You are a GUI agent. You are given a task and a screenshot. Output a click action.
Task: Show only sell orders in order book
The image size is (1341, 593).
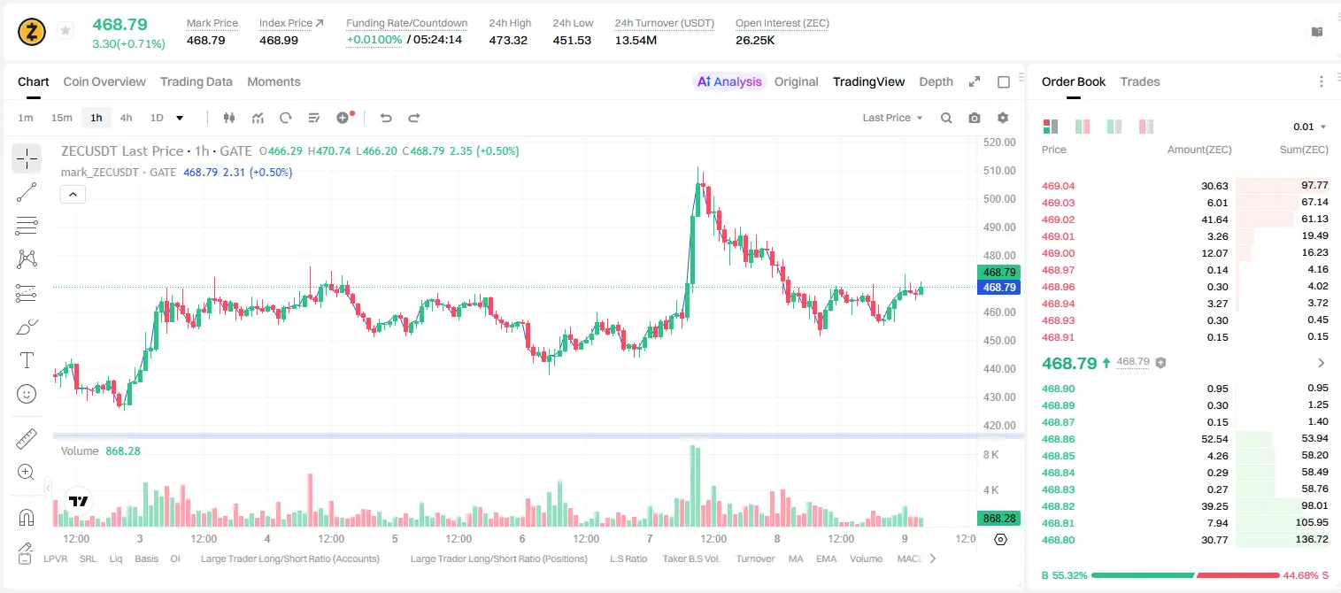pyautogui.click(x=1146, y=127)
